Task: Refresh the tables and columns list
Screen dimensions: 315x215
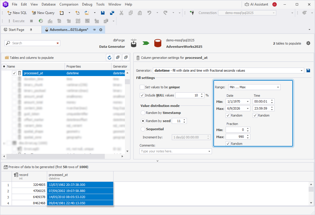Action: [x=109, y=57]
